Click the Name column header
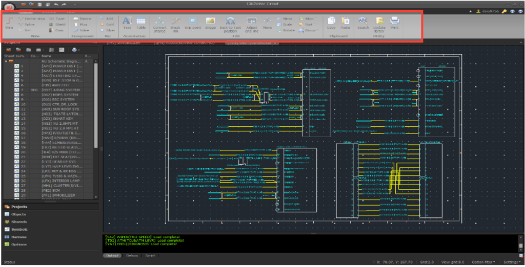The width and height of the screenshot is (525, 267). coord(62,56)
